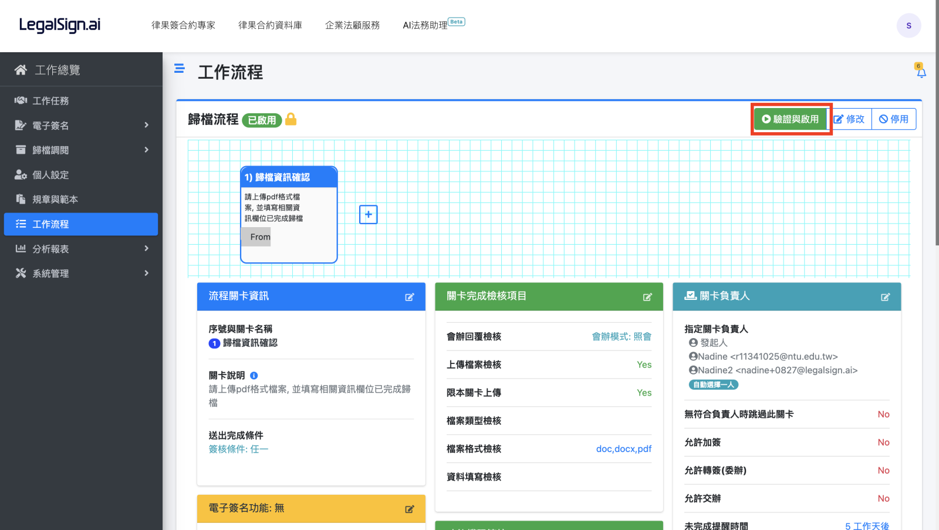This screenshot has width=939, height=530.
Task: Edit the 關卡負責人 card
Action: [x=885, y=297]
